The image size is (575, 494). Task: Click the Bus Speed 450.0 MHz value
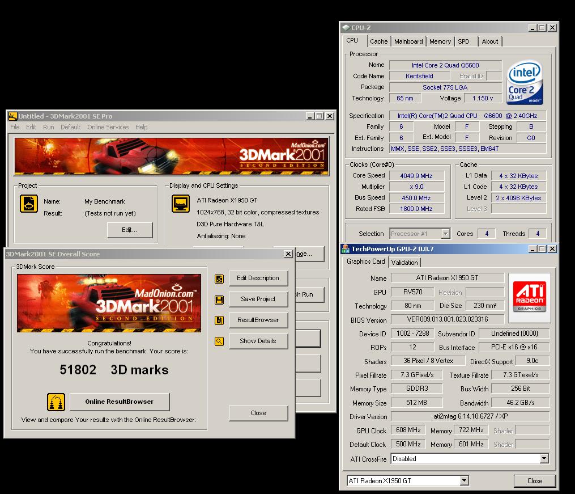(x=416, y=198)
